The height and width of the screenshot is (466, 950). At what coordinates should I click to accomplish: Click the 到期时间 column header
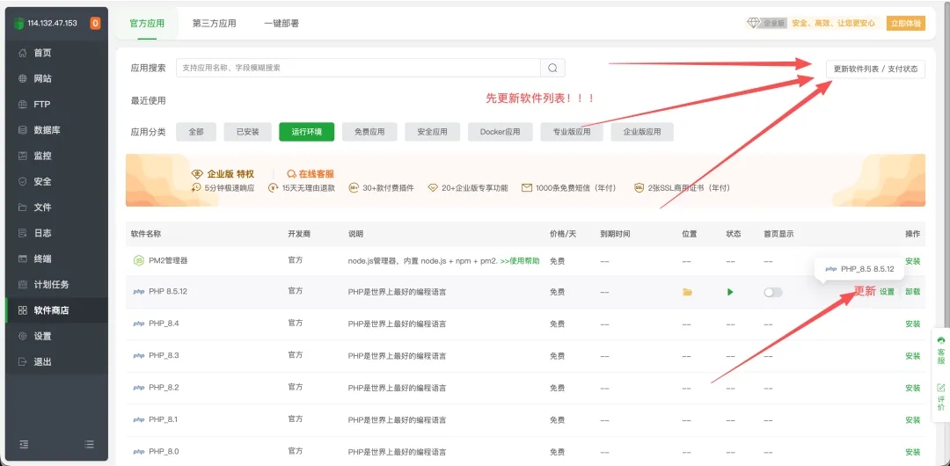coord(615,234)
